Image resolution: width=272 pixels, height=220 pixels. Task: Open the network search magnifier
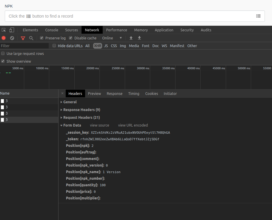point(31,38)
